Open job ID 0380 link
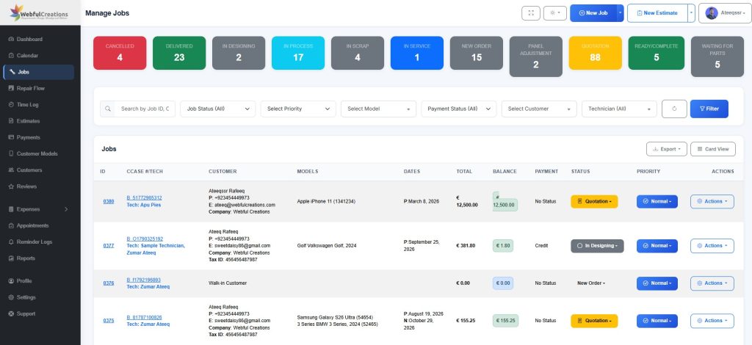This screenshot has width=752, height=345. (x=109, y=202)
